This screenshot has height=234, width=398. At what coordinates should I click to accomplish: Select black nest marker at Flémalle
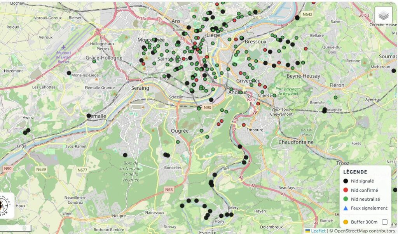pos(89,116)
